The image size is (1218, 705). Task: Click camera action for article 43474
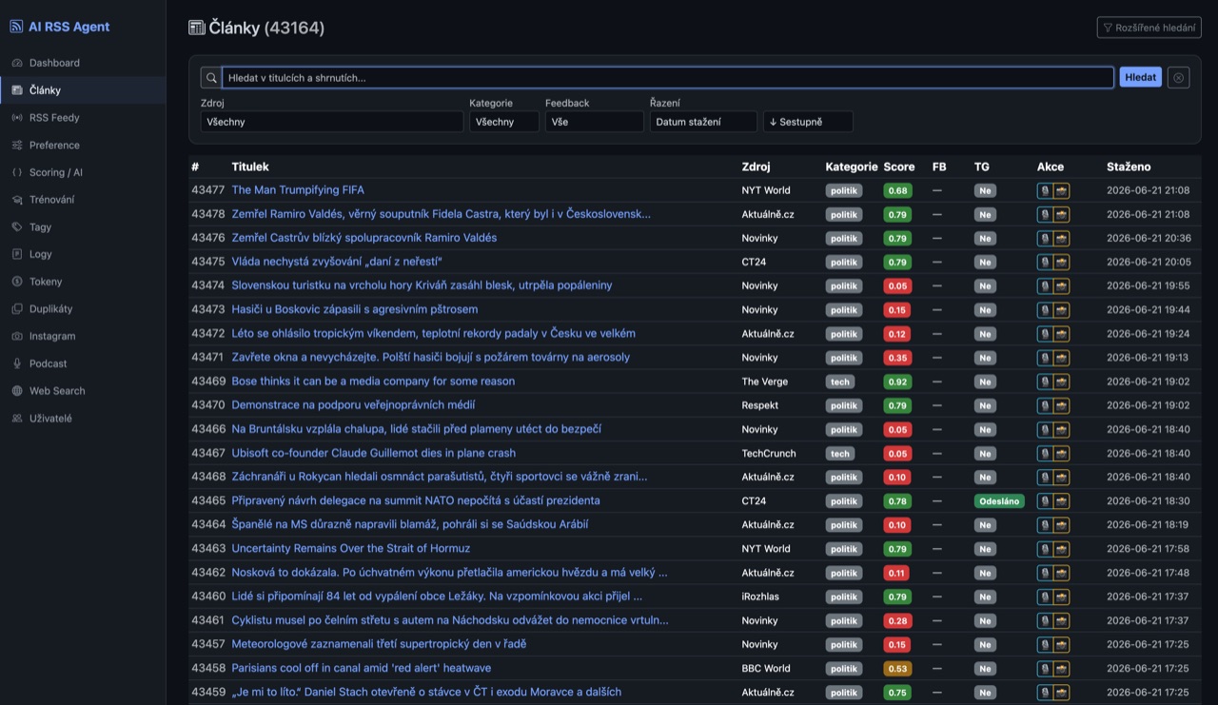[x=1061, y=285]
